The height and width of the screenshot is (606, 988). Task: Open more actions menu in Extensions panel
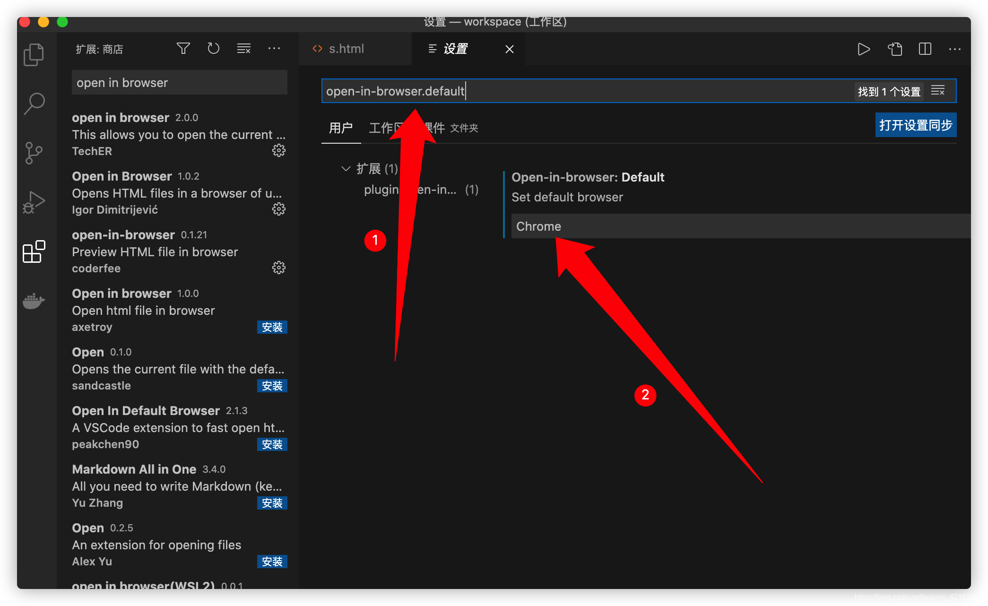click(274, 48)
